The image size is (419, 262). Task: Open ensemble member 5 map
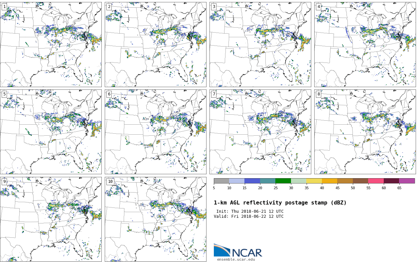[51, 132]
